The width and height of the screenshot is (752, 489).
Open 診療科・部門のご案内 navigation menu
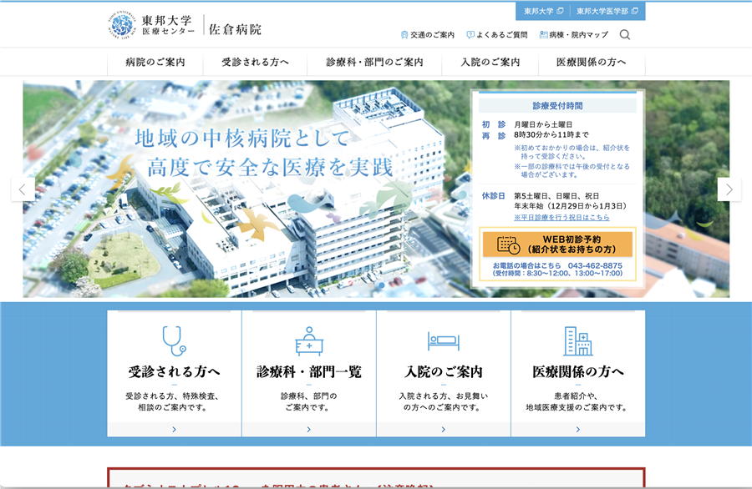tap(374, 63)
